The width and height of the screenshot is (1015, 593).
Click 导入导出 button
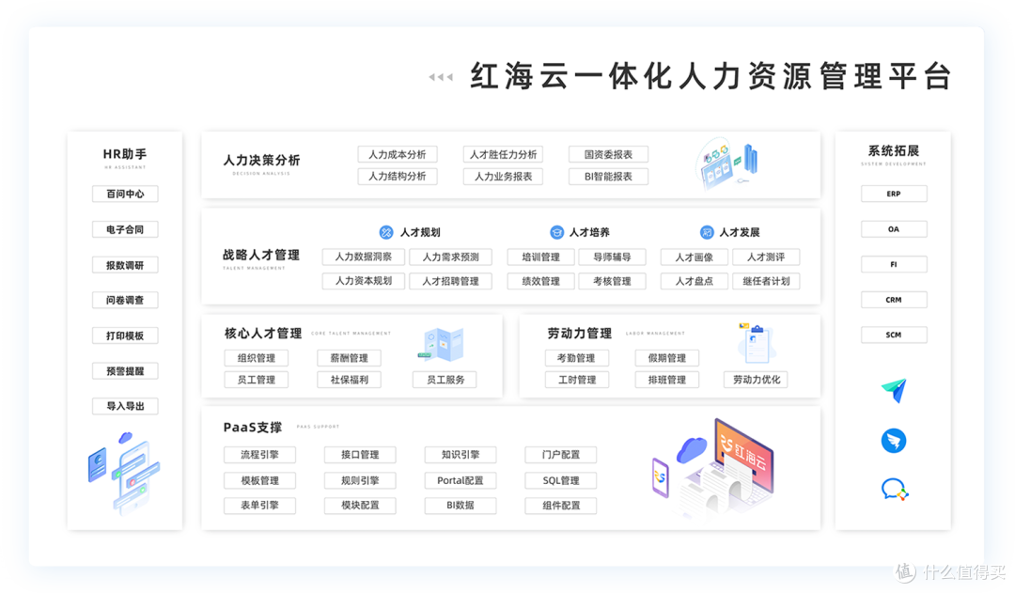point(125,406)
